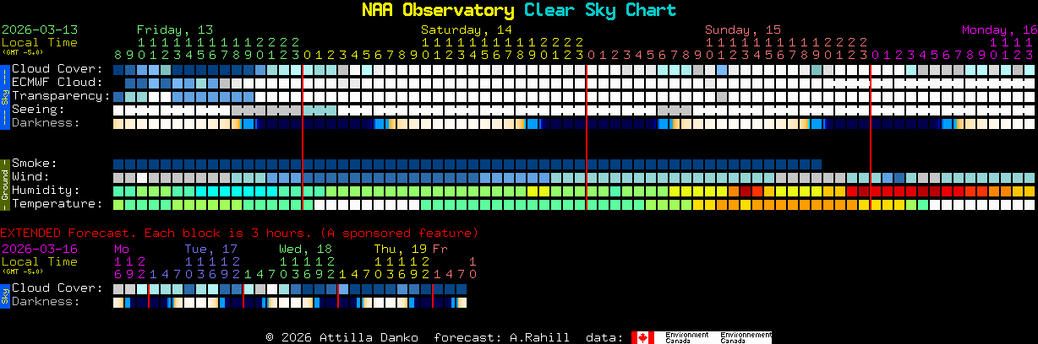Image resolution: width=1038 pixels, height=344 pixels.
Task: Click the 'Monday, 16' day heading
Action: [999, 29]
